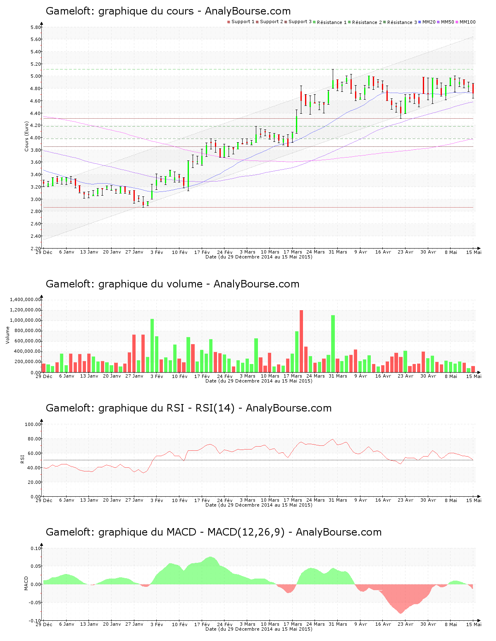Click the '5.80' value on the price axis
496x641 pixels.
point(36,27)
